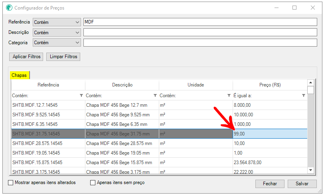This screenshot has height=196, width=324.
Task: Click the table scrollbar up arrow
Action: (310, 82)
